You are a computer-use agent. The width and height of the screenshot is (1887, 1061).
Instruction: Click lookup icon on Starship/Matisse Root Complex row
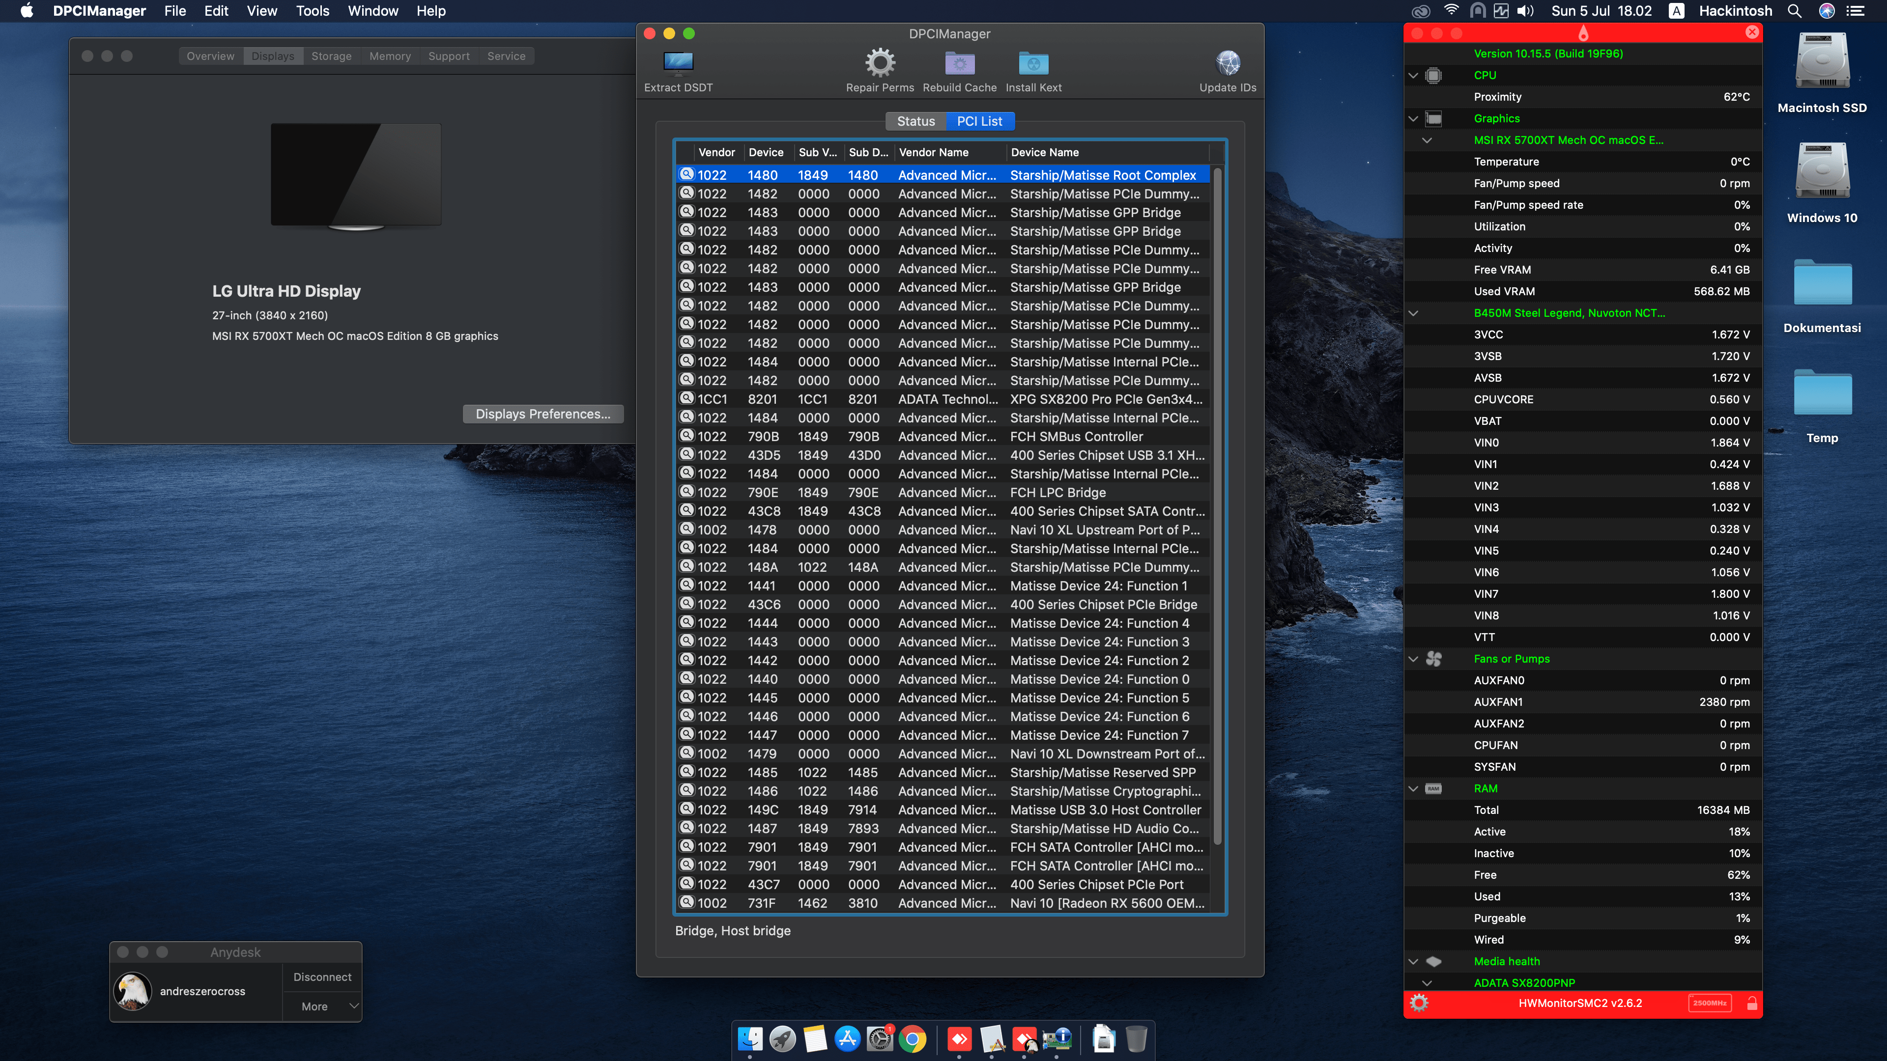coord(686,174)
